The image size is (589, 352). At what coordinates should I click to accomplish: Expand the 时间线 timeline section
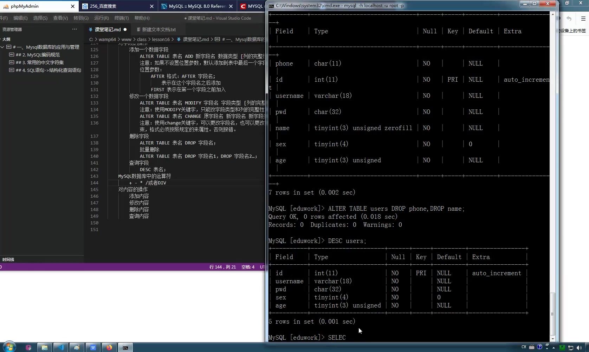tap(8, 259)
